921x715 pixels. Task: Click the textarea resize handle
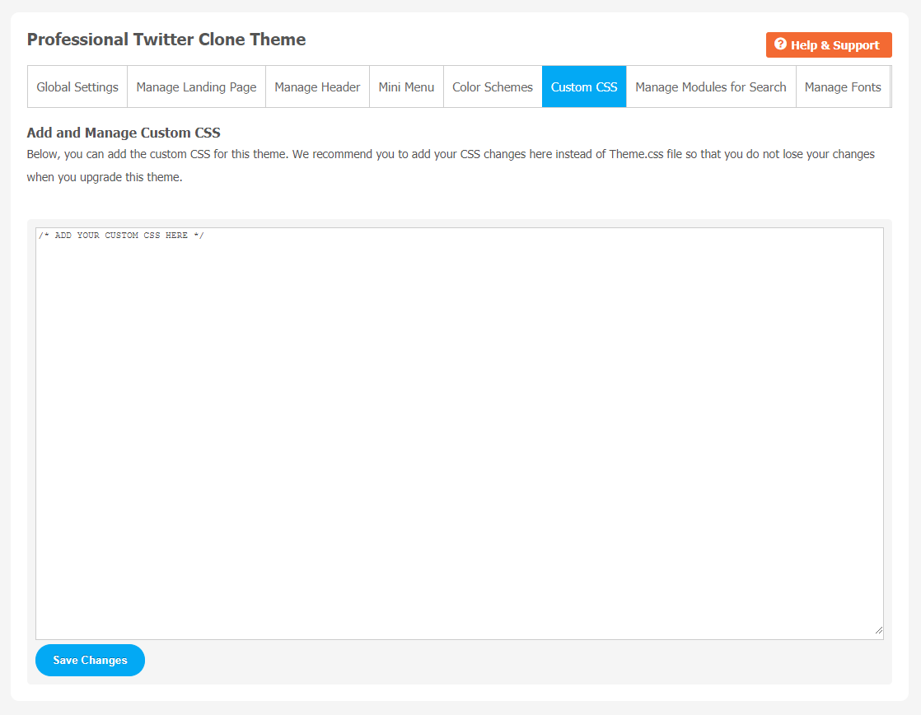(878, 630)
